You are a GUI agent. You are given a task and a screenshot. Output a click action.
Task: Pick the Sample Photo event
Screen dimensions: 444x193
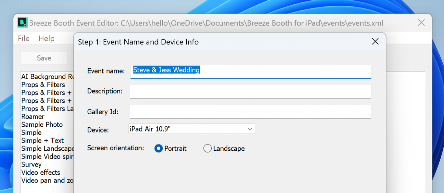click(42, 125)
